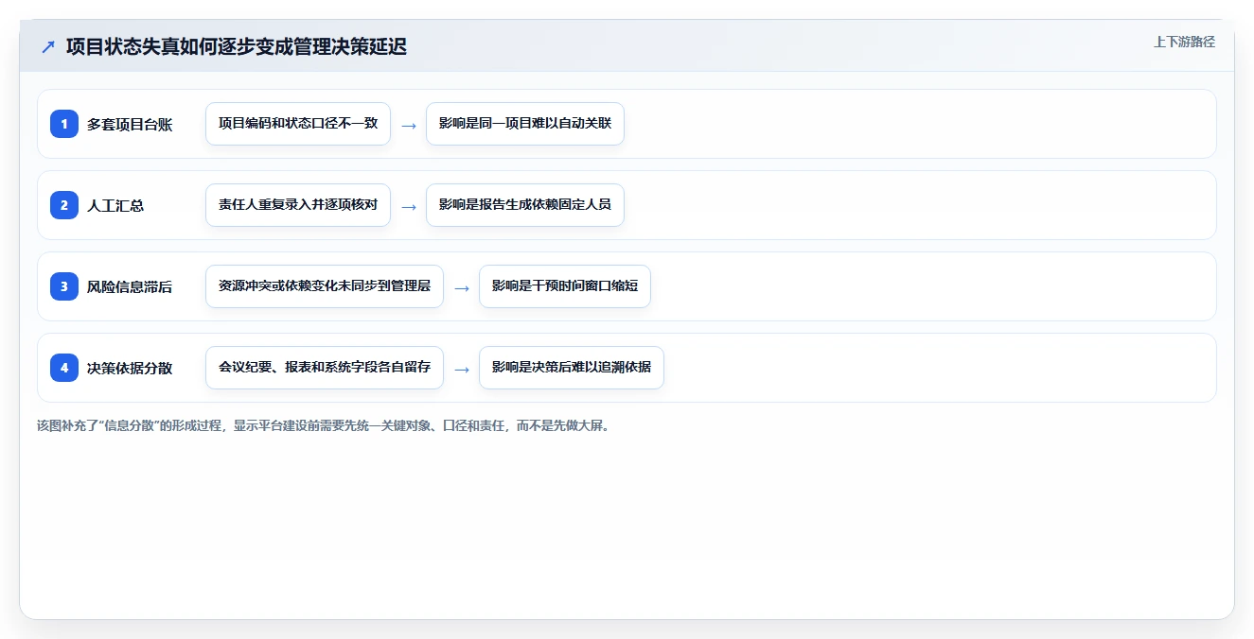Click the step number 2 badge

tap(64, 205)
